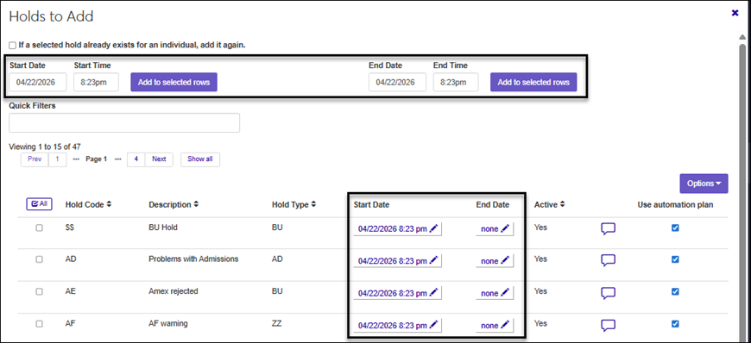
Task: Edit end date 'none' for AF row
Action: pos(495,325)
